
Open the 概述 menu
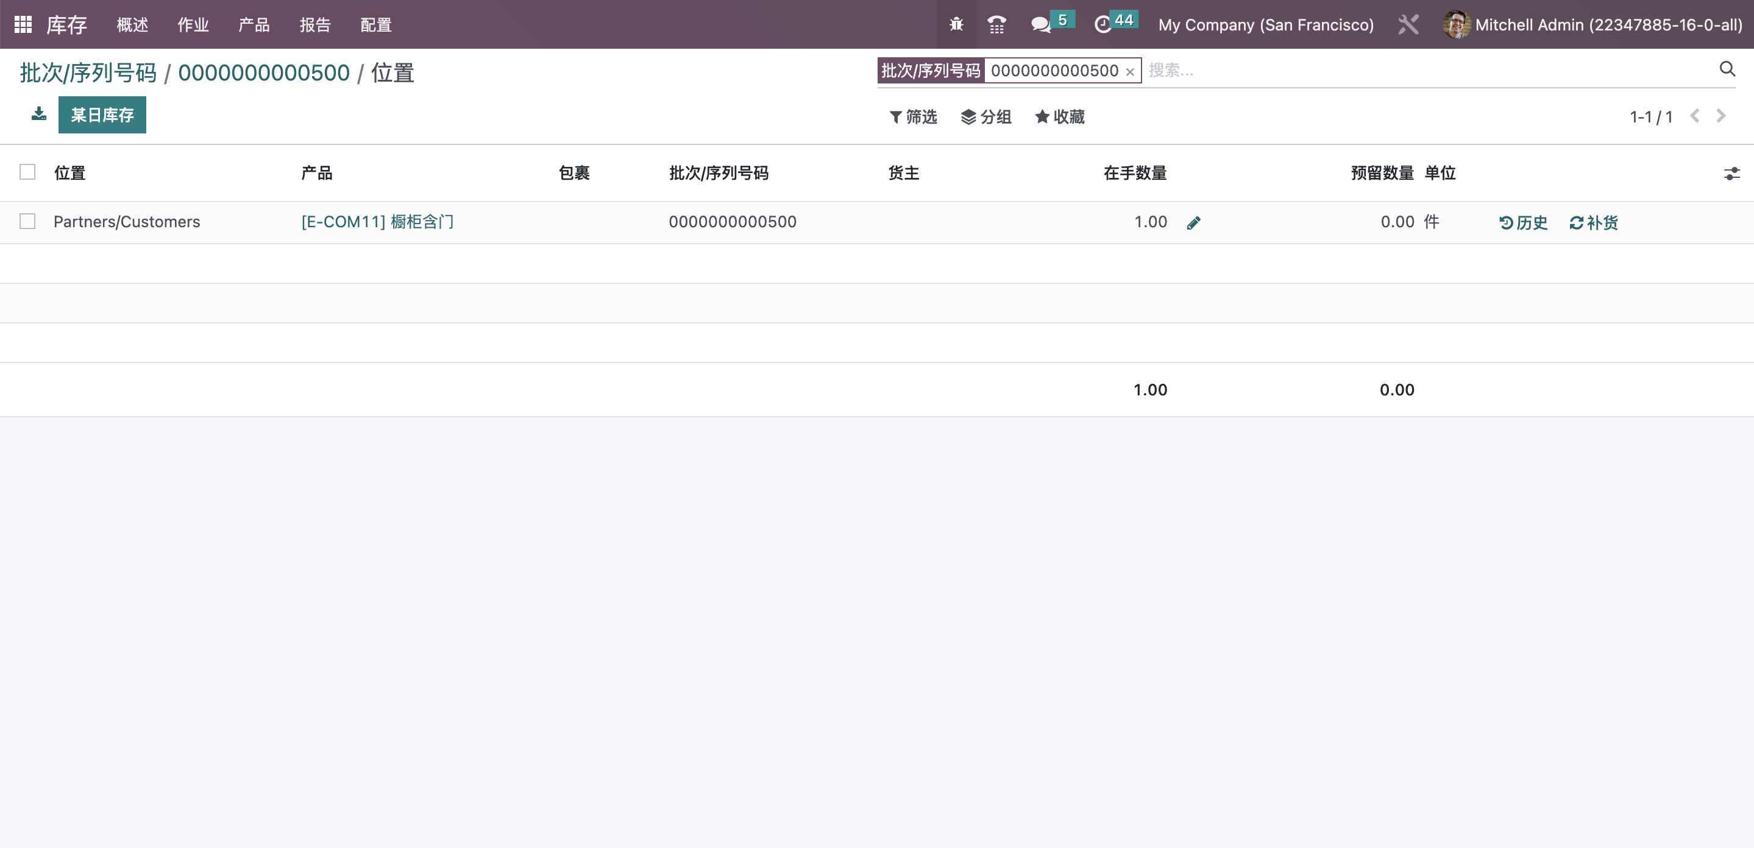point(132,25)
